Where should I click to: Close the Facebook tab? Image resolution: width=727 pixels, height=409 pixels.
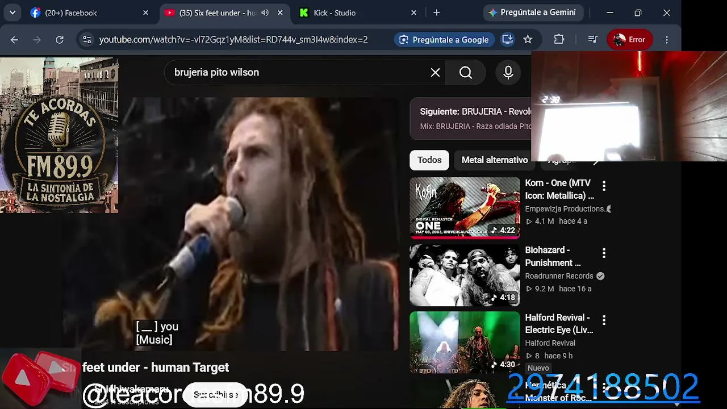(145, 12)
